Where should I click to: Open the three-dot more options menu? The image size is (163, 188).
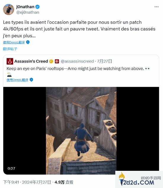156,7
